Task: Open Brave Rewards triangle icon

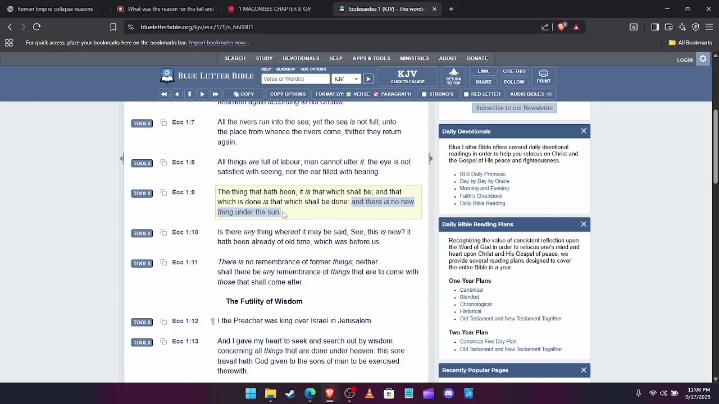Action: [x=576, y=27]
